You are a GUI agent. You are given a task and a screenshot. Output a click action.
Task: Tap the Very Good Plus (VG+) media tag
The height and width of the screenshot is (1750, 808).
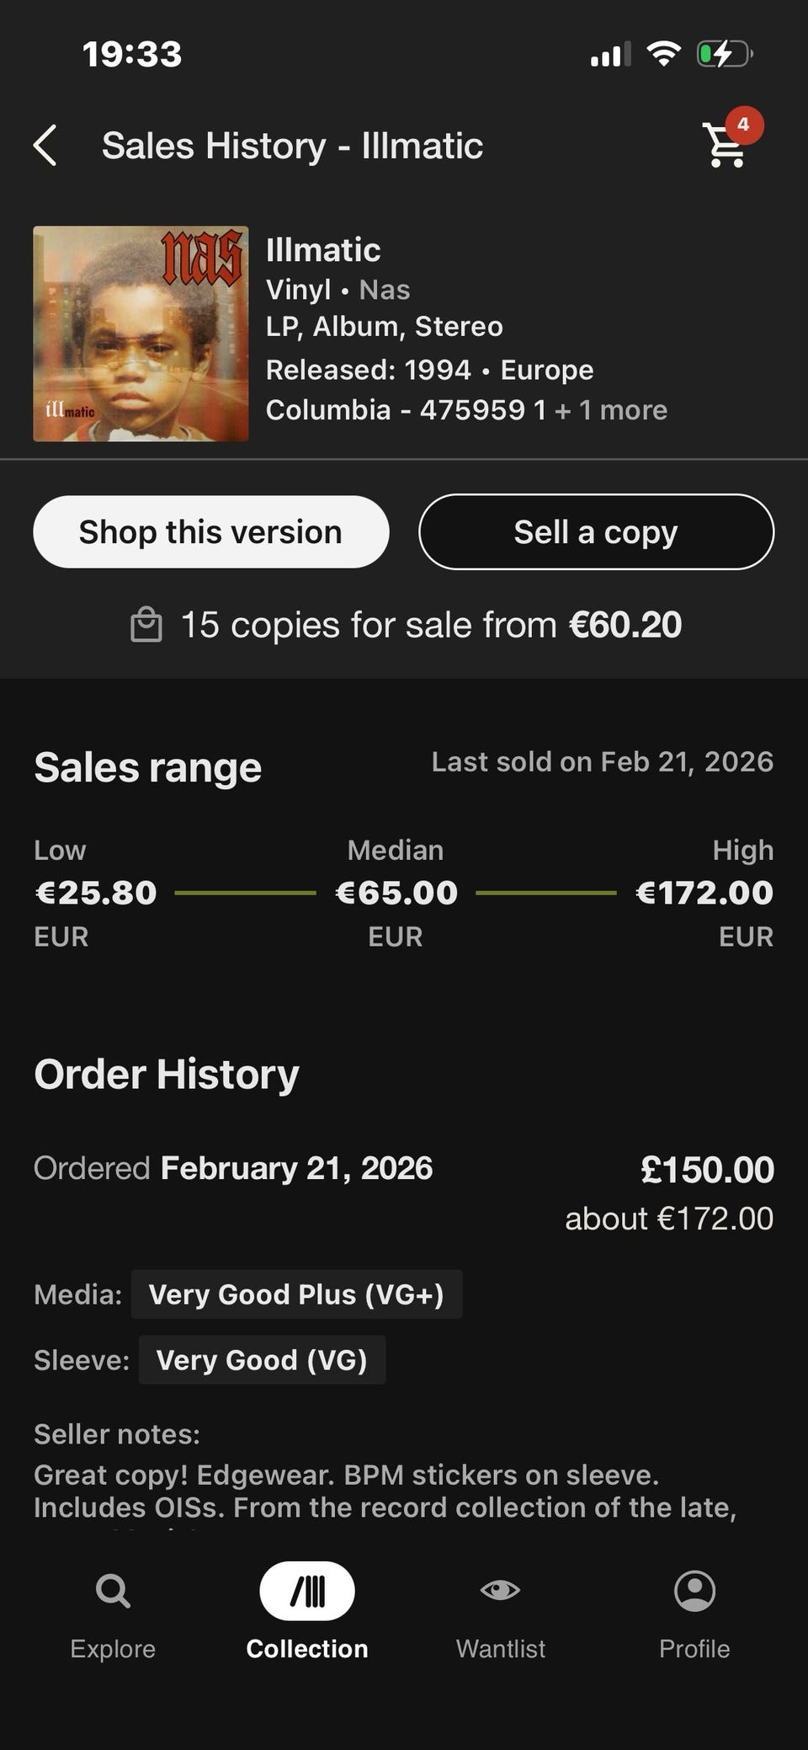[296, 1294]
